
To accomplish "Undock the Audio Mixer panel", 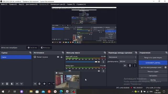I will pyautogui.click(x=105, y=53).
